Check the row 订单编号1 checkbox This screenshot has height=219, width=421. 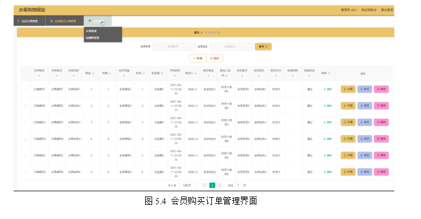[25, 89]
